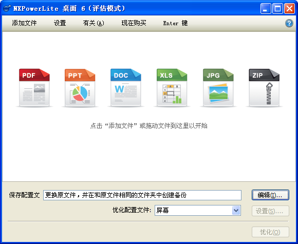Viewport: 298px width, 244px height.
Task: Click the Enter 键 menu item
Action: point(175,23)
